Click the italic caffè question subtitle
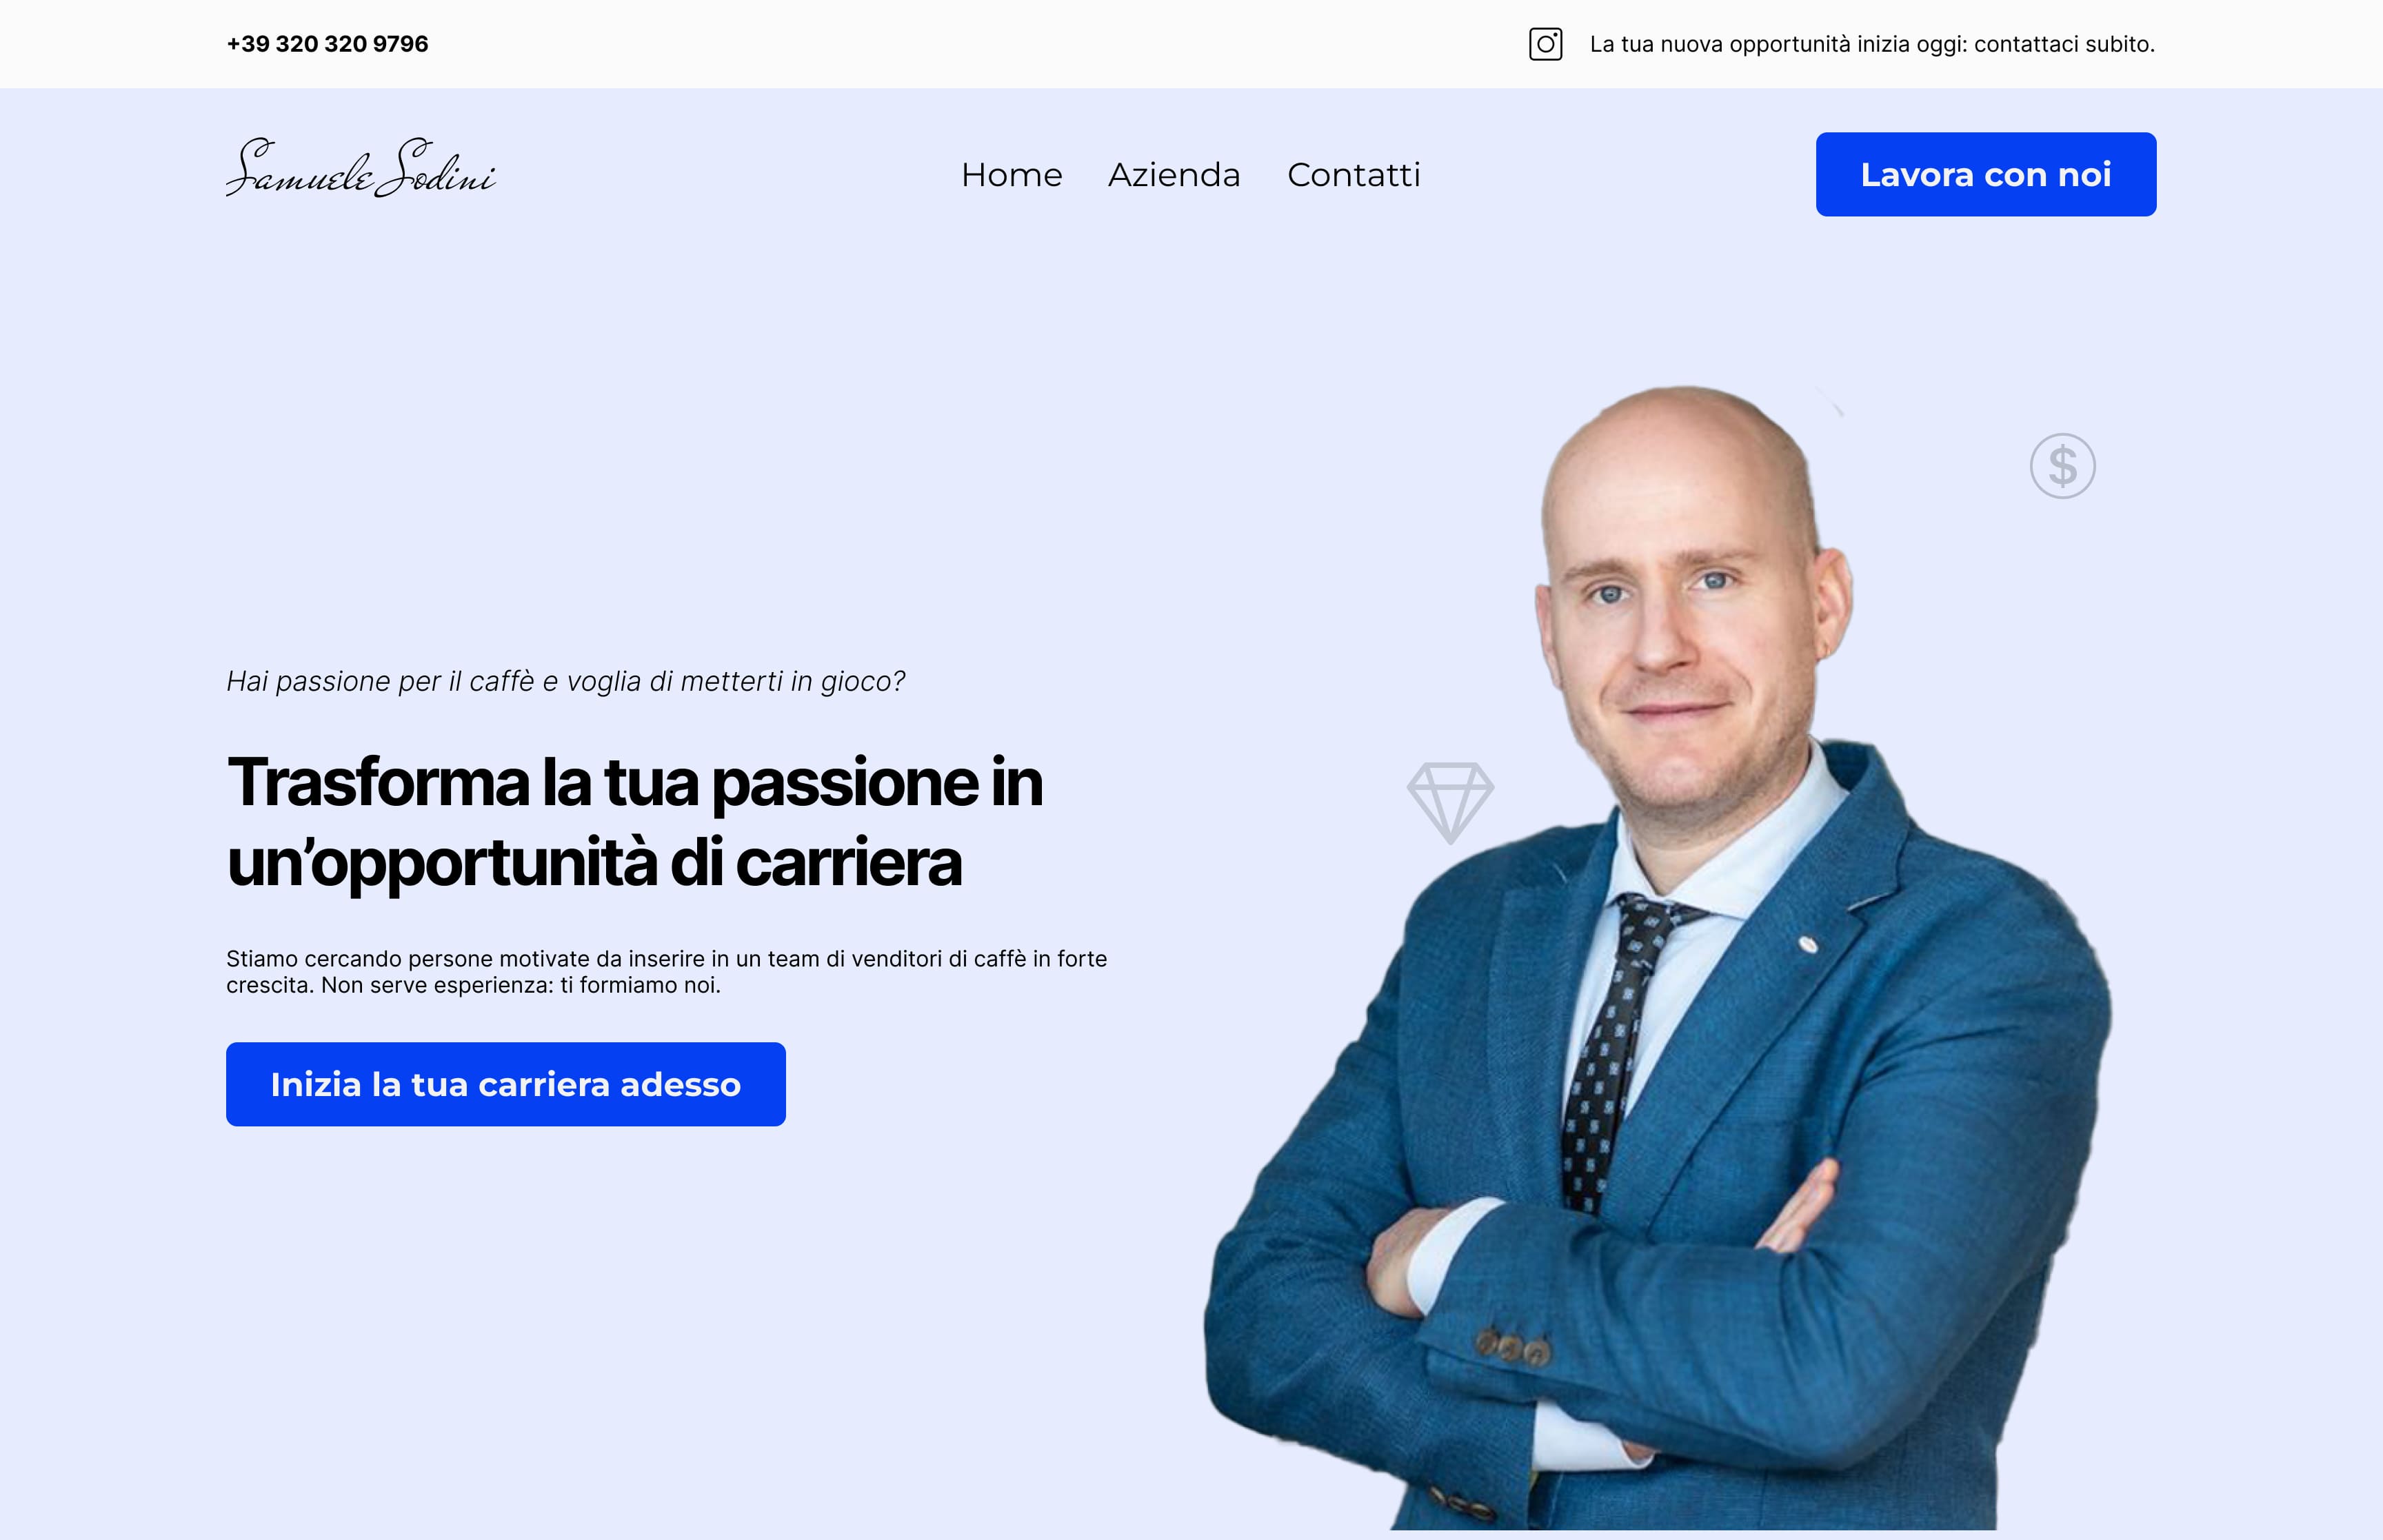The image size is (2383, 1540). [x=566, y=681]
